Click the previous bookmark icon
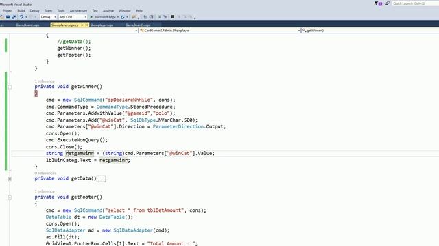Screen dimensions: 439x246 coord(179,17)
